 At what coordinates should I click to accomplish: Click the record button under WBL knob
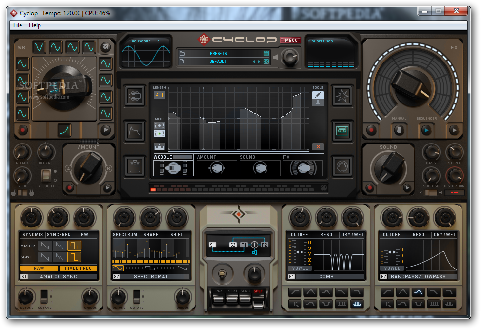pos(23,130)
